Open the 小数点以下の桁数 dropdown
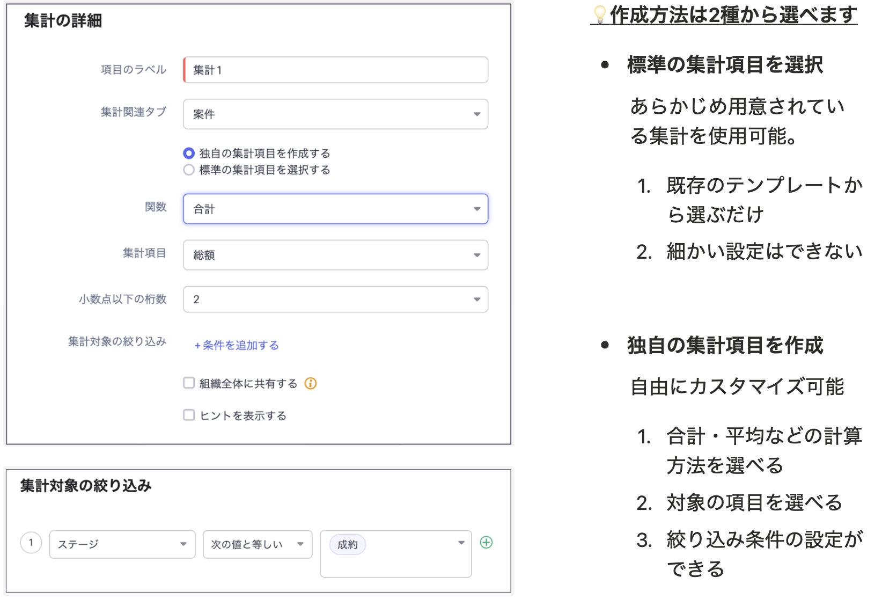This screenshot has width=882, height=599. (x=335, y=299)
